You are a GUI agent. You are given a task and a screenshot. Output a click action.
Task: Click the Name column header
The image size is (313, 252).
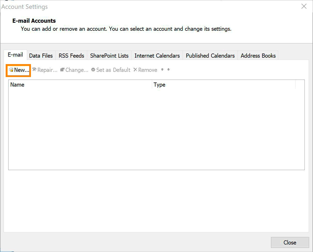click(x=80, y=85)
